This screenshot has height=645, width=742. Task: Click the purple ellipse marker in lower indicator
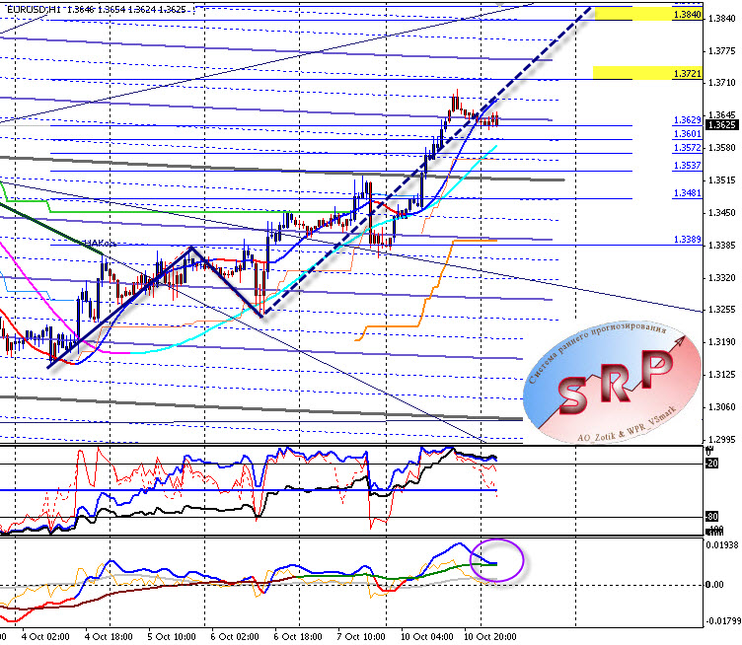point(498,560)
